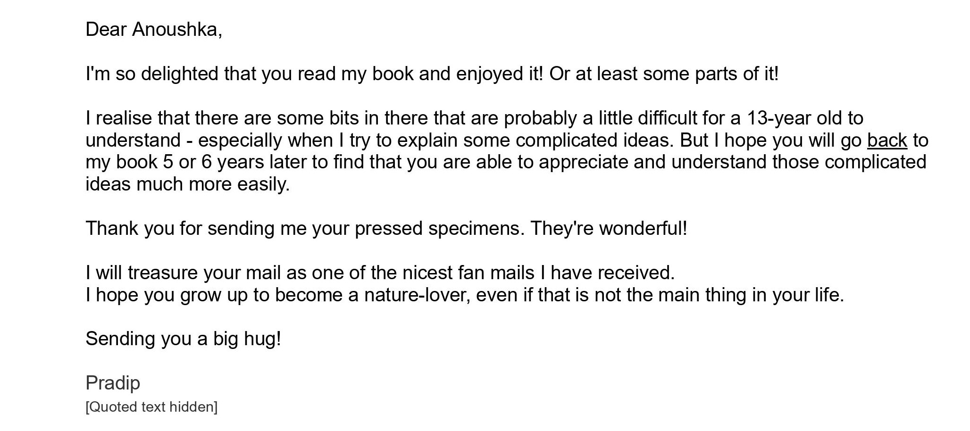The width and height of the screenshot is (970, 431).
Task: Expand the "[Quoted text hidden]" section
Action: pyautogui.click(x=151, y=407)
